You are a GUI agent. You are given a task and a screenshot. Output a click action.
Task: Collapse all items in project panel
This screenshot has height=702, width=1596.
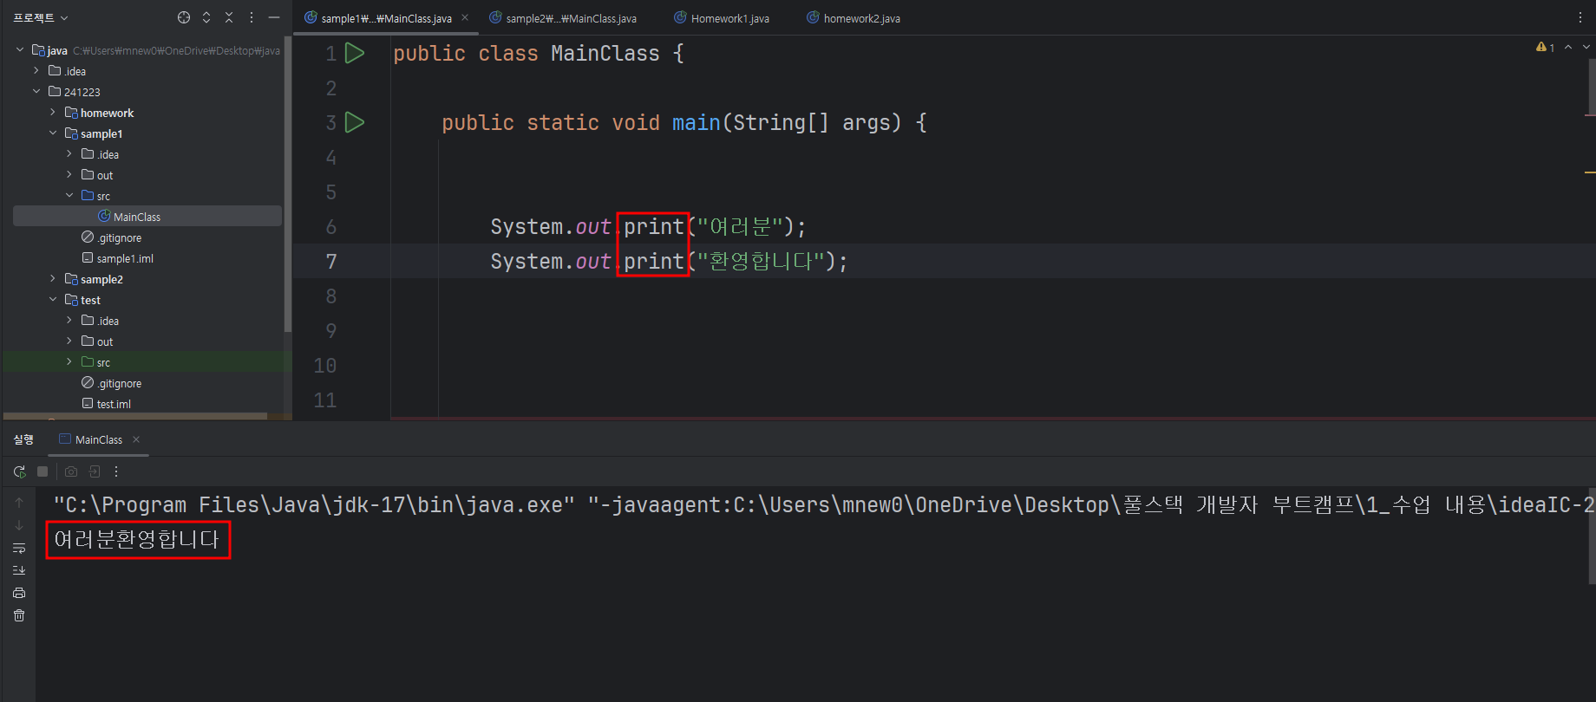click(x=229, y=17)
